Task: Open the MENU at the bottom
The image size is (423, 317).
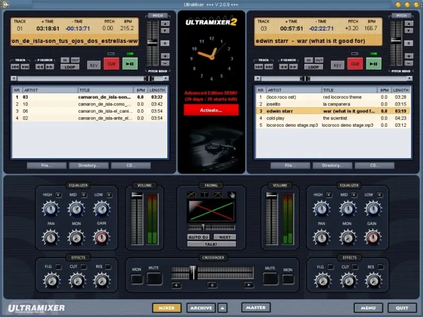Action: tap(368, 308)
